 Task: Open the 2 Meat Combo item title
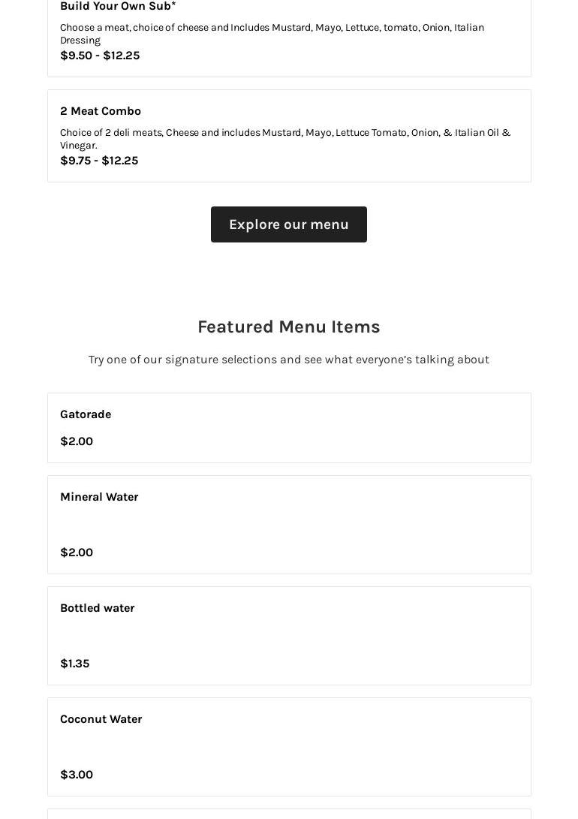101,111
